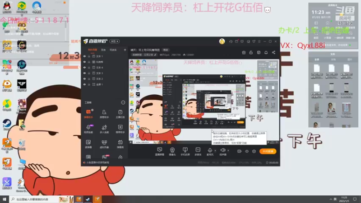This screenshot has width=361, height=203.
Task: Toggle preview eye icon beside settings gear
Action: tap(246, 151)
